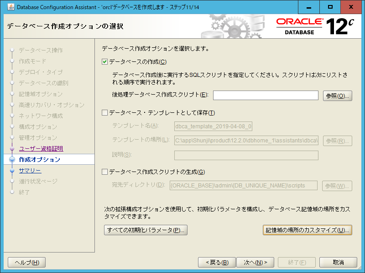
Task: Click the 記憶域オプション step label
Action: pyautogui.click(x=41, y=94)
